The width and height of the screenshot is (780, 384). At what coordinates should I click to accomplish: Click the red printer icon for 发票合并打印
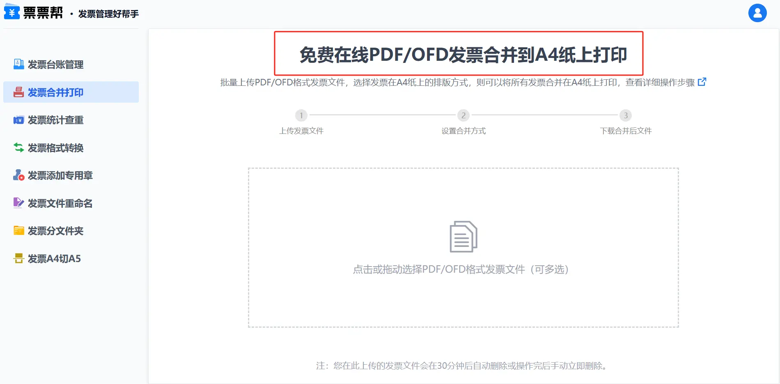tap(18, 92)
